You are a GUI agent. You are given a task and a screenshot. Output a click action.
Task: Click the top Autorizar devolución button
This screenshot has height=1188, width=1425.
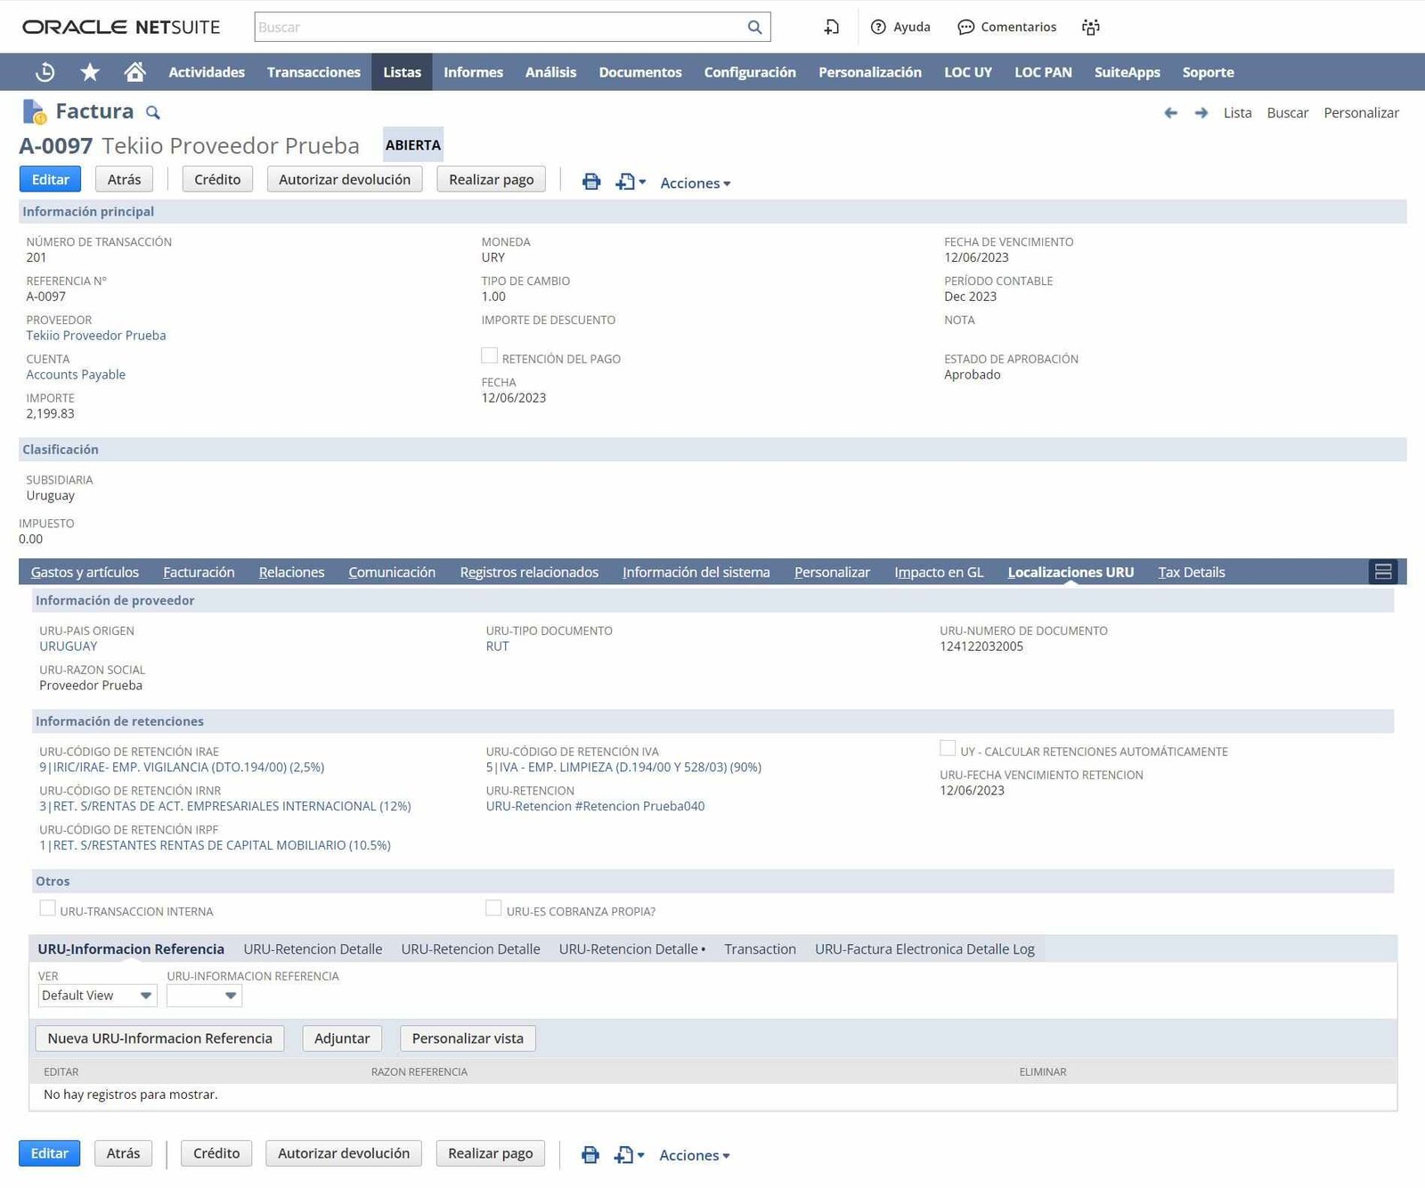tap(345, 179)
